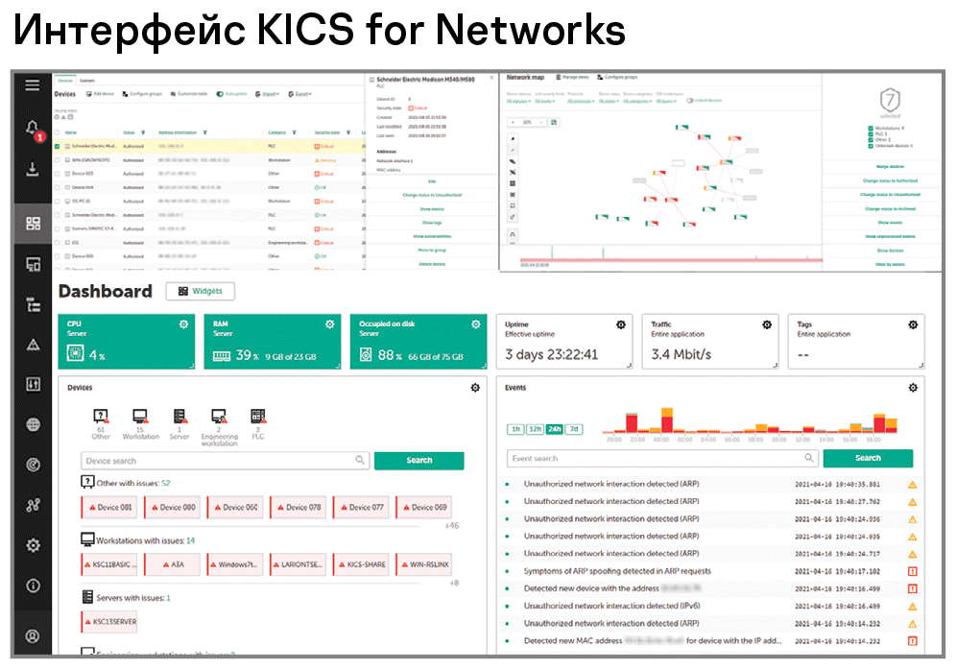This screenshot has width=956, height=670.
Task: Open the Status column filter in Devices table
Action: (143, 132)
